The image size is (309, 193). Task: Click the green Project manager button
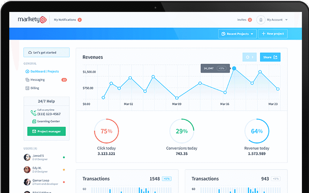(x=46, y=131)
